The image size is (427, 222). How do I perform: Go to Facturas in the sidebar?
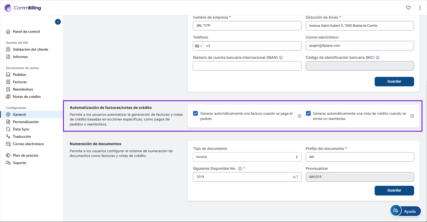coord(20,82)
